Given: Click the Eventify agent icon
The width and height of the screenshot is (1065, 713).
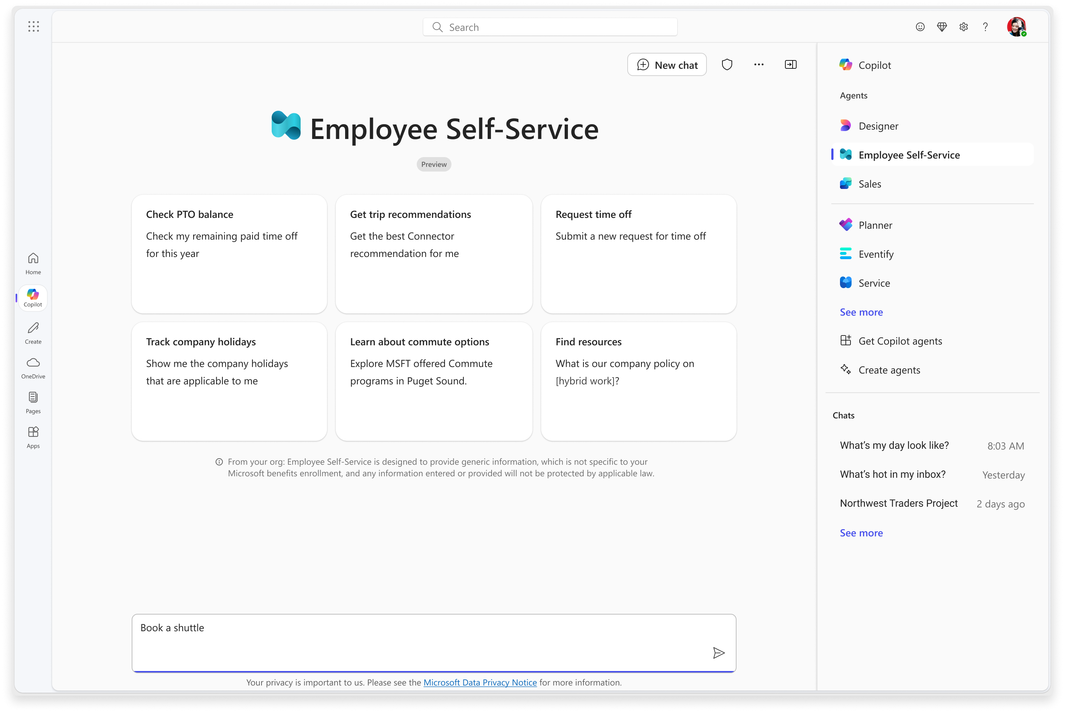Looking at the screenshot, I should click(845, 254).
